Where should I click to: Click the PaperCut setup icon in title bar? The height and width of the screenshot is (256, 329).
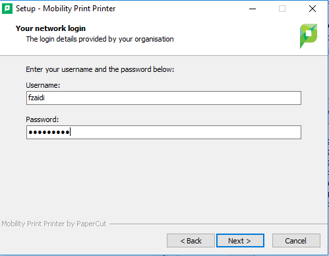tap(7, 9)
